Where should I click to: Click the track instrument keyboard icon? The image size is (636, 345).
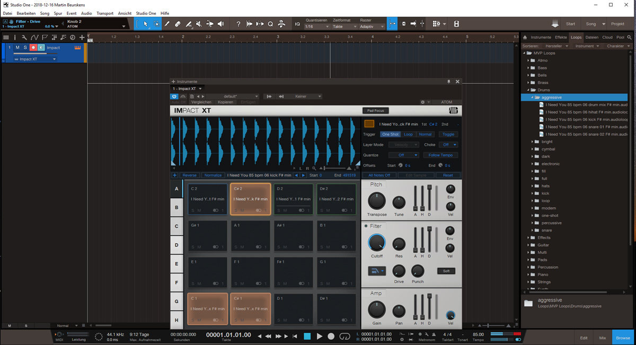(78, 48)
